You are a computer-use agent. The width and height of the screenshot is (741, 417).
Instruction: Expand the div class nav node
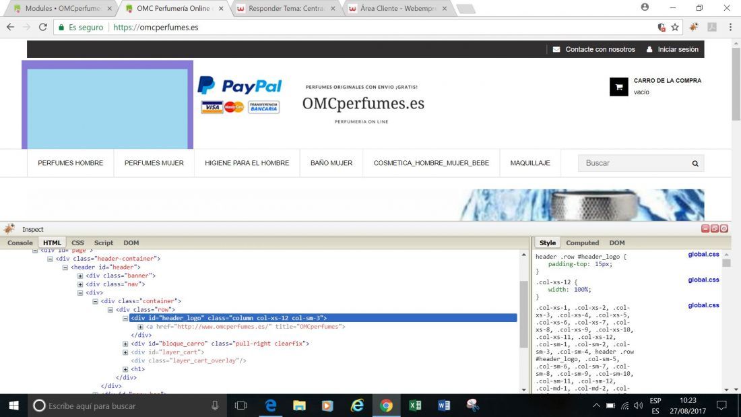(x=80, y=284)
